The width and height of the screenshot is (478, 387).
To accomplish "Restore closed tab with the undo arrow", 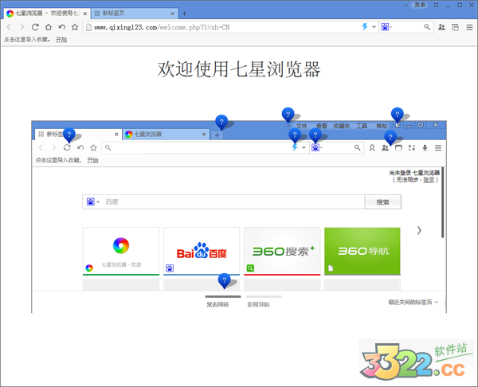I will tap(62, 27).
